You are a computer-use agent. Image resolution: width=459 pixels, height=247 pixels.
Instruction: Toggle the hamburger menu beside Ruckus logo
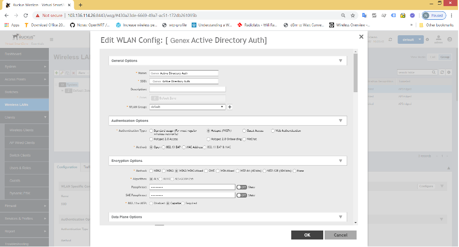(x=52, y=40)
